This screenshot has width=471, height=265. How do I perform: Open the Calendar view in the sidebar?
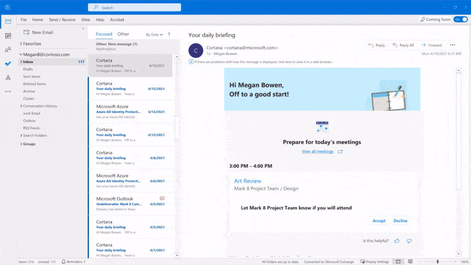(x=8, y=36)
